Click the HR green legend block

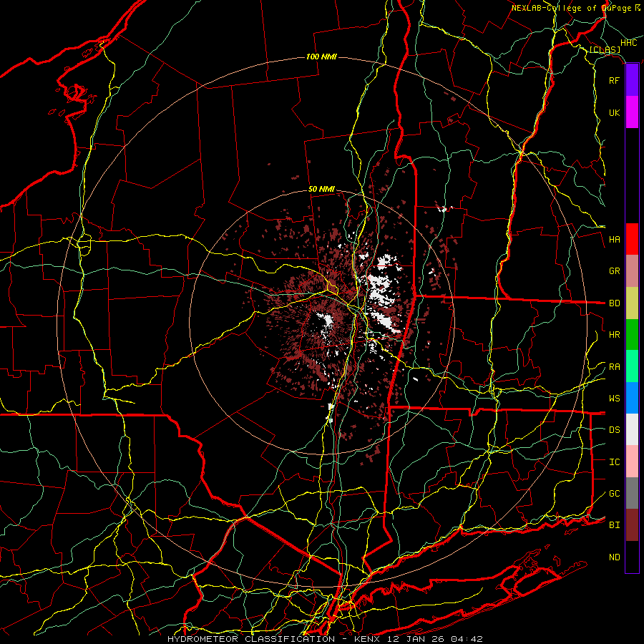(x=632, y=335)
